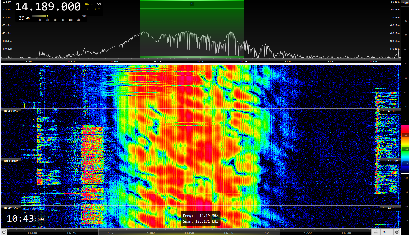The height and width of the screenshot is (235, 409).
Task: Click the round right arrow icon at bottom-right
Action: tap(397, 232)
